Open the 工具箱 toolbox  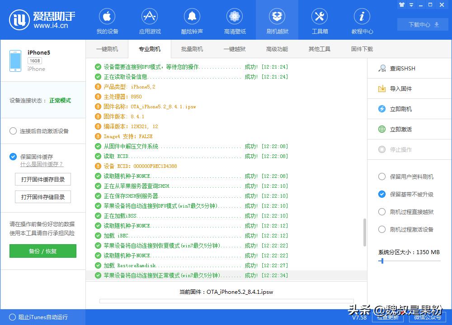click(319, 20)
